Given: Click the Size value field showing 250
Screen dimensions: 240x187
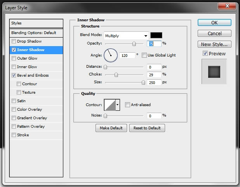Looking at the screenshot, I should tap(154, 82).
